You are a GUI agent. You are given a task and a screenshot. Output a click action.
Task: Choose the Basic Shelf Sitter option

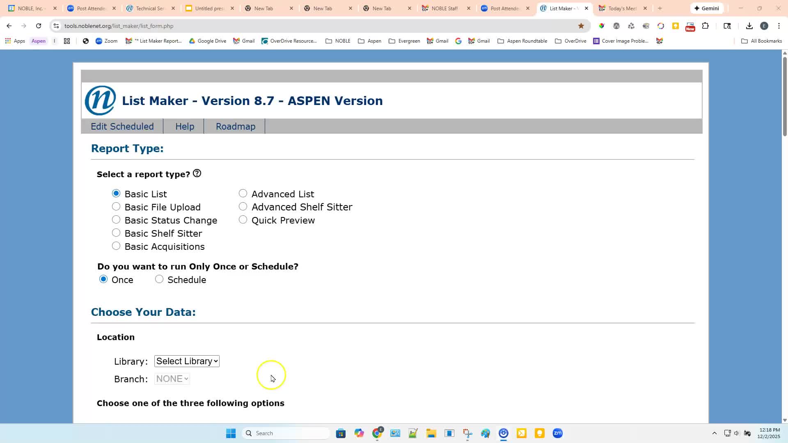click(116, 233)
